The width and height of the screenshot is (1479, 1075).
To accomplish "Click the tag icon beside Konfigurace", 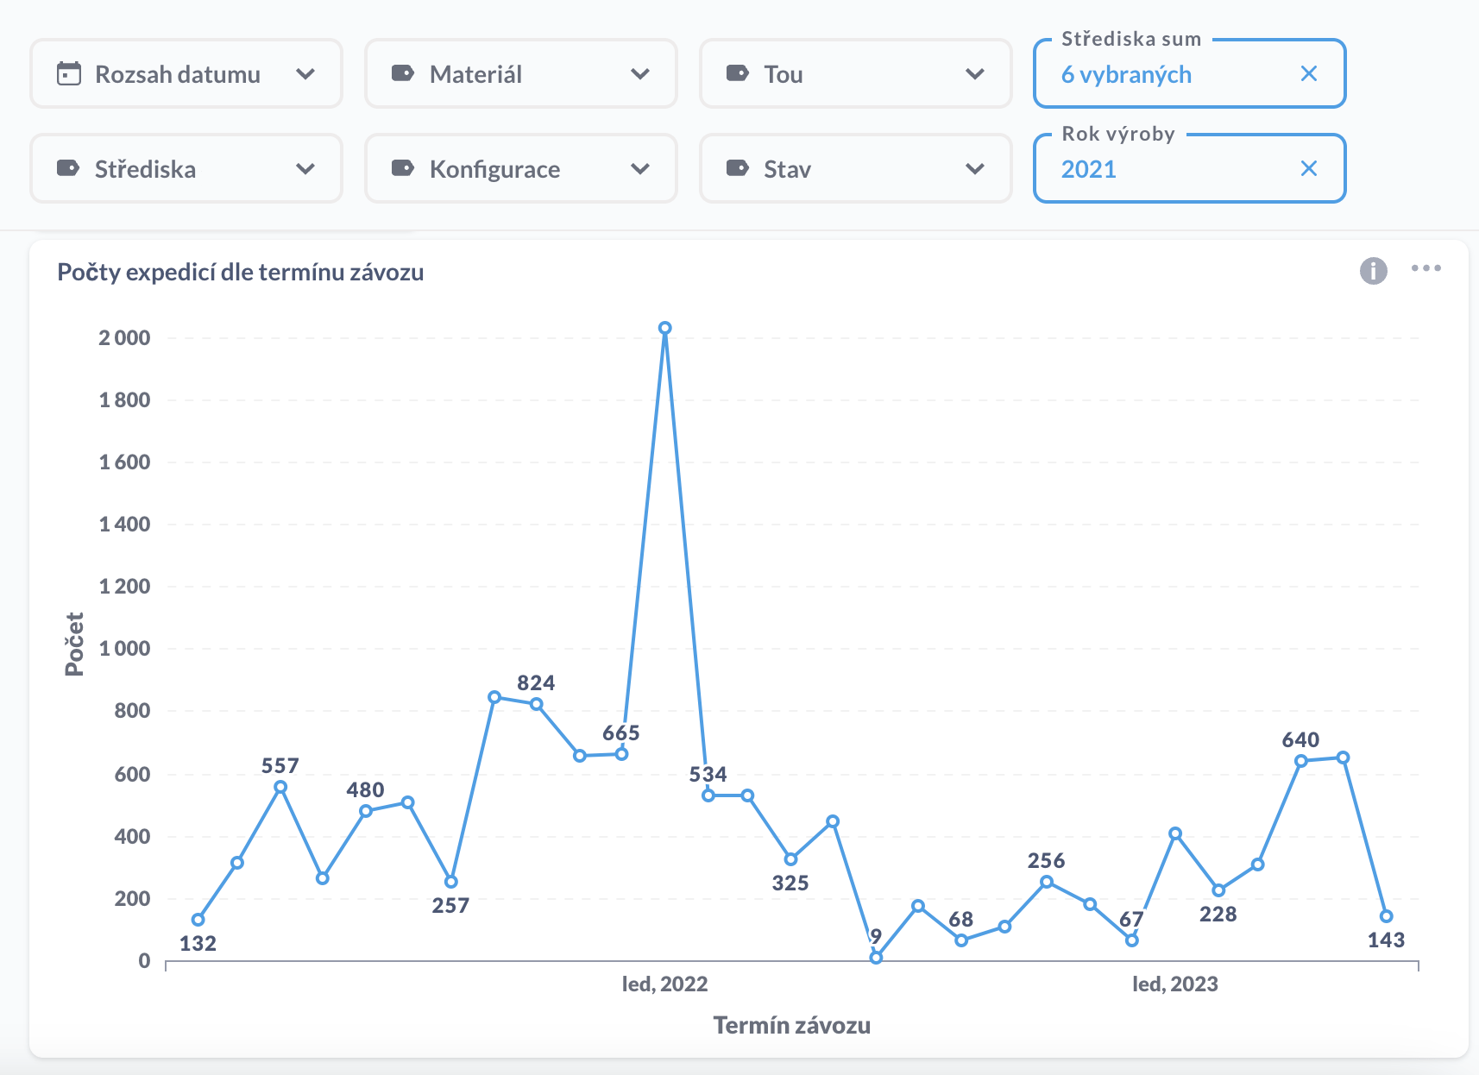I will (403, 168).
